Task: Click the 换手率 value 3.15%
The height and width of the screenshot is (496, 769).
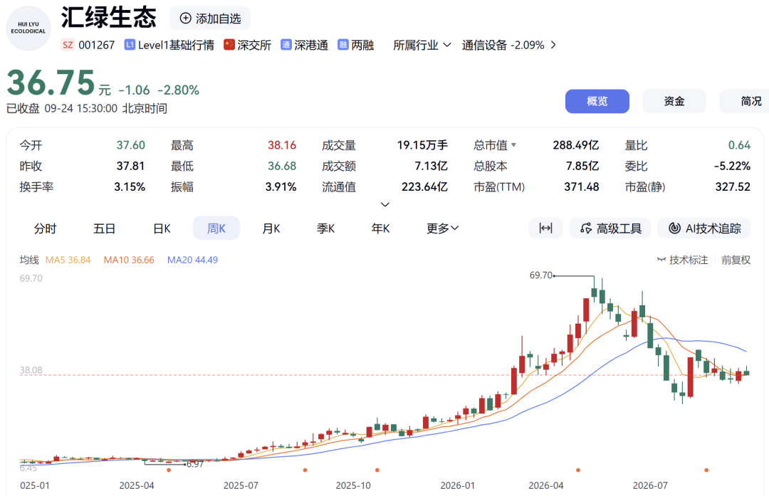Action: (x=130, y=186)
